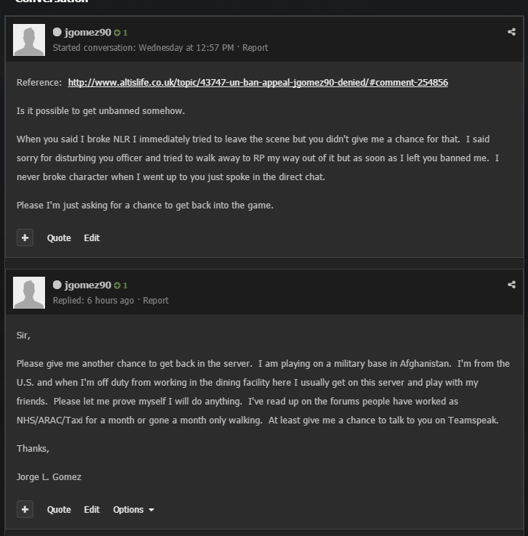Report the message started Wednesday 12:57 PM
The image size is (528, 536).
[x=256, y=48]
